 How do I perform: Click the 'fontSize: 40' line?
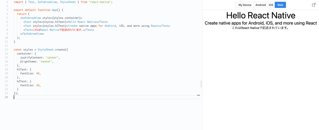click(x=31, y=73)
